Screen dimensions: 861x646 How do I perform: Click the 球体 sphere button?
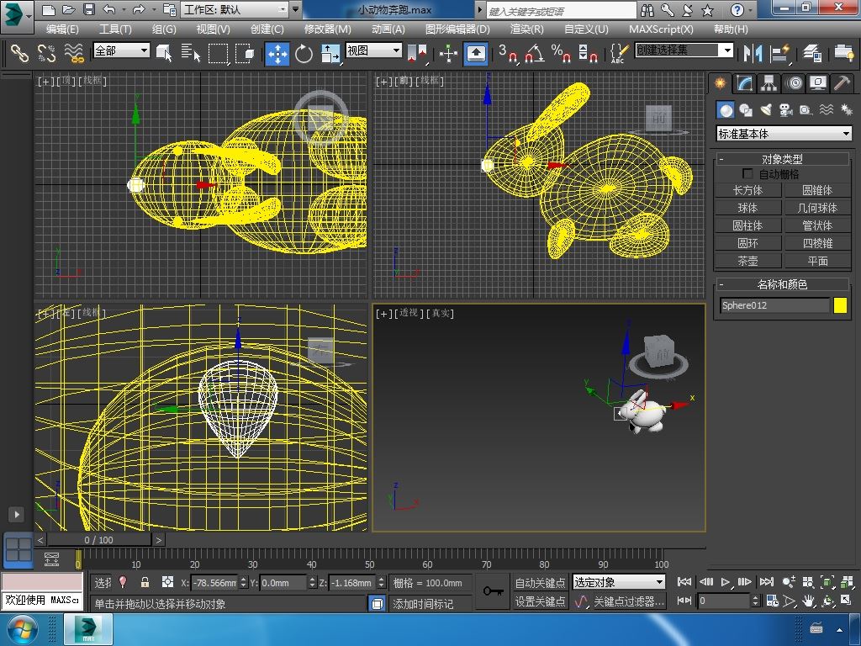[747, 208]
